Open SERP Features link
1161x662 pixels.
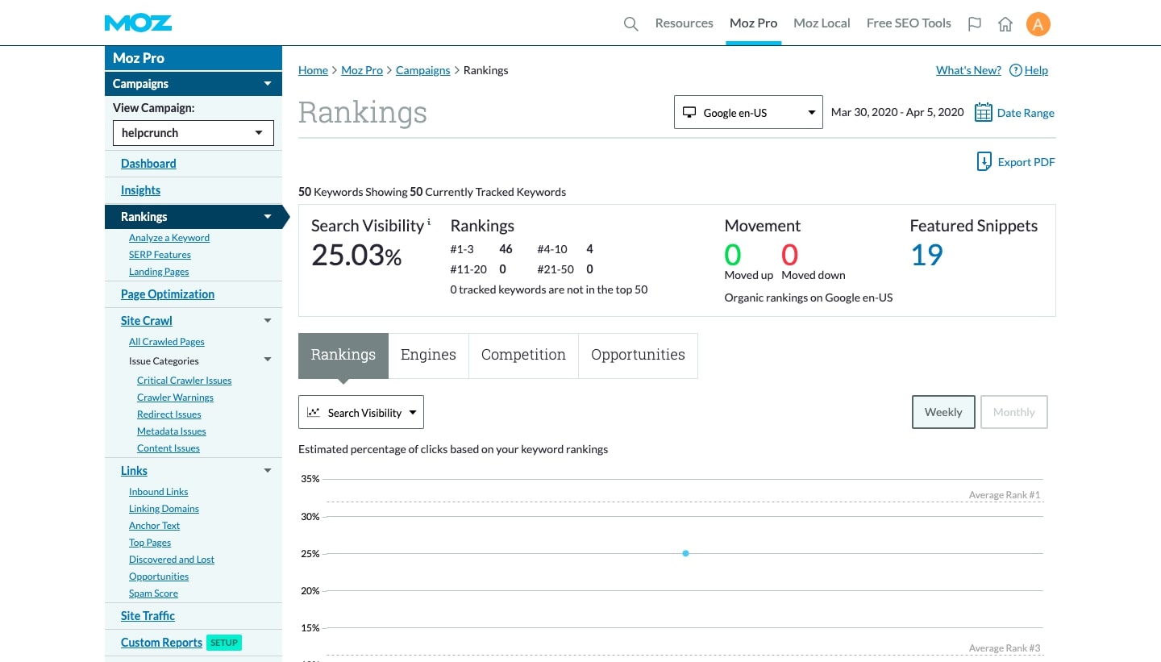point(160,255)
